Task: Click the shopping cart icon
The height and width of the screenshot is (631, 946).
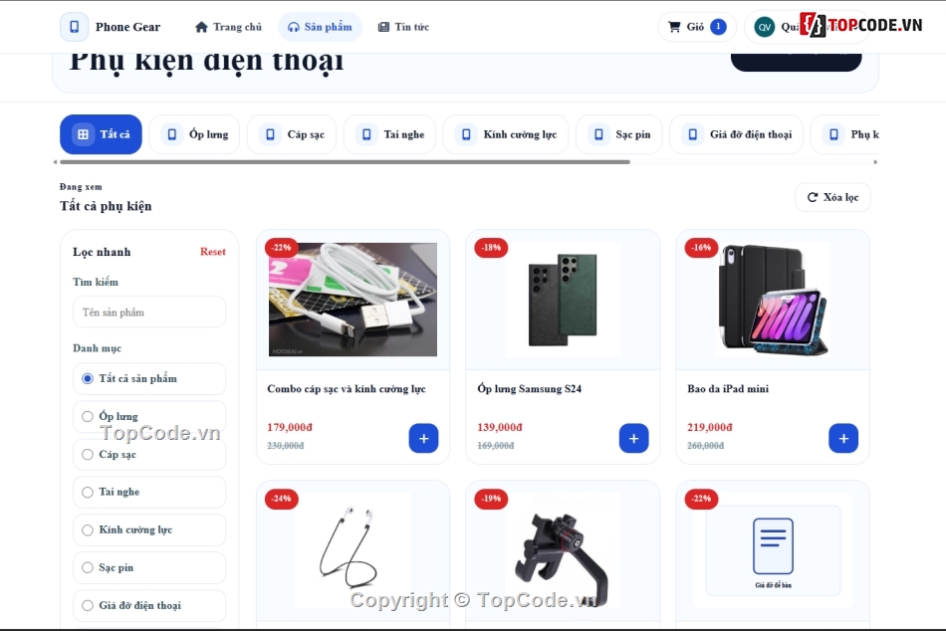Action: (x=674, y=27)
